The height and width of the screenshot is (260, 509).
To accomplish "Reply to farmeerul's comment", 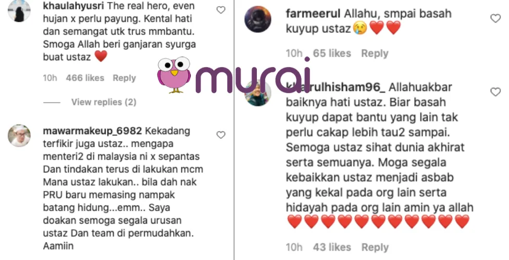I will 375,54.
